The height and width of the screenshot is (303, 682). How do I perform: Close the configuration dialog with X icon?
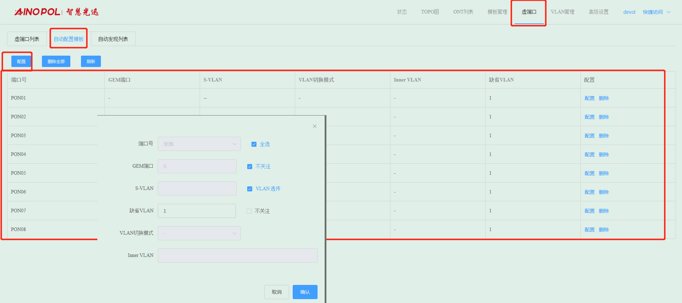tap(314, 126)
